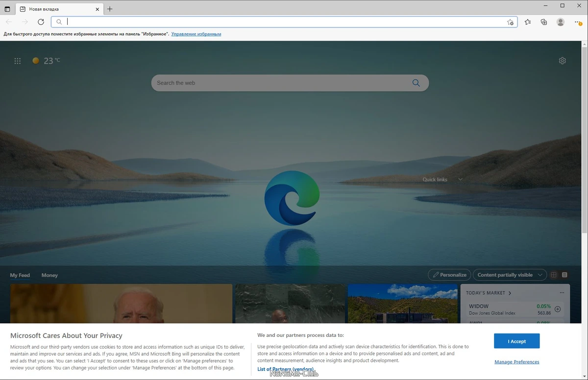Switch feed to list view icon

(564, 275)
